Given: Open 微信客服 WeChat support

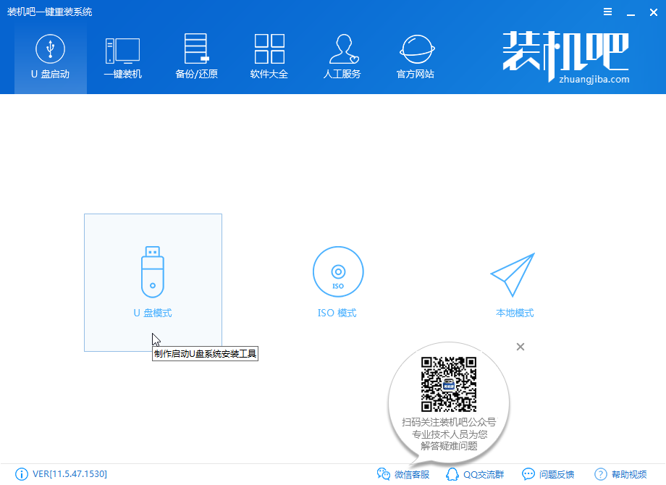Looking at the screenshot, I should pyautogui.click(x=404, y=474).
